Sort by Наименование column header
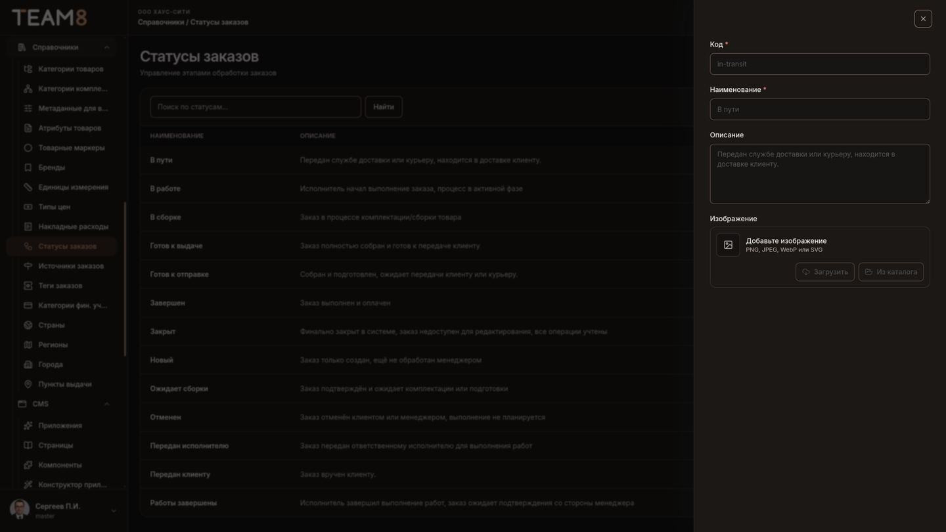The image size is (946, 532). [x=177, y=136]
